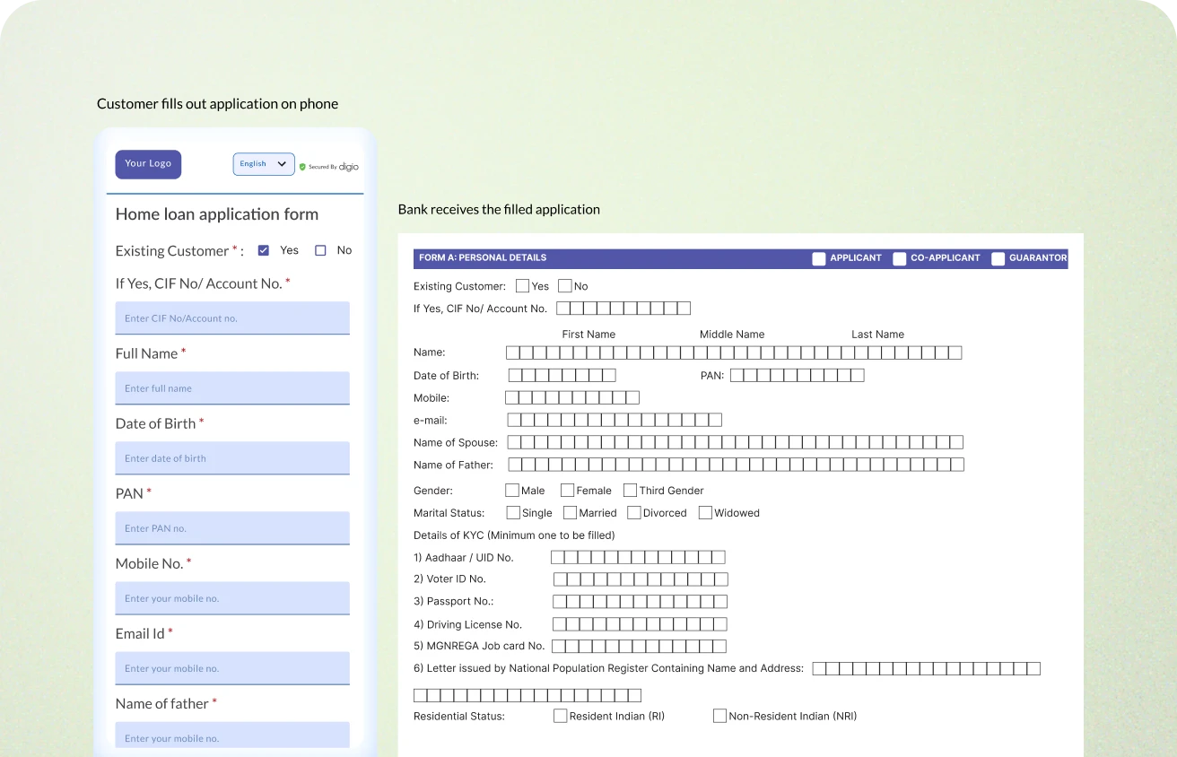
Task: Select the Male gender checkbox
Action: pos(512,491)
